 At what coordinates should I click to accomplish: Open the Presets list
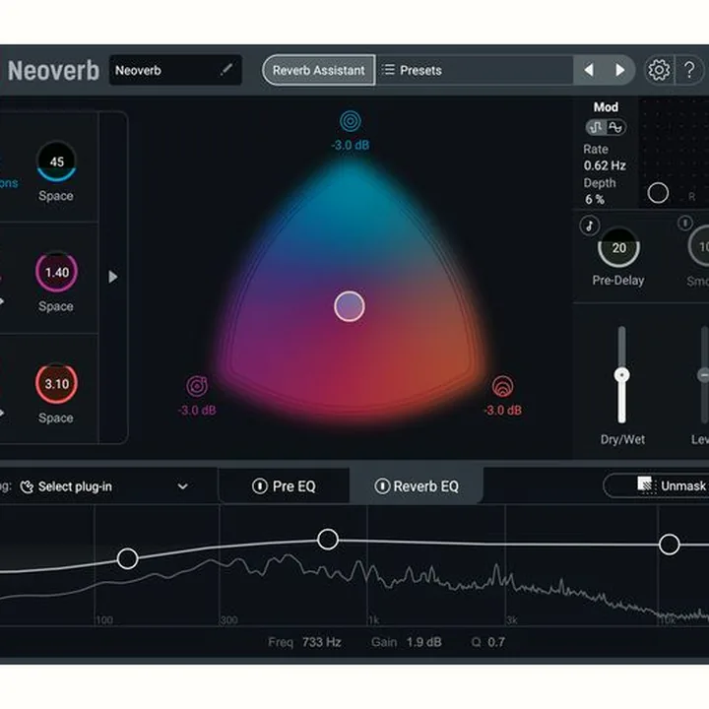[475, 70]
